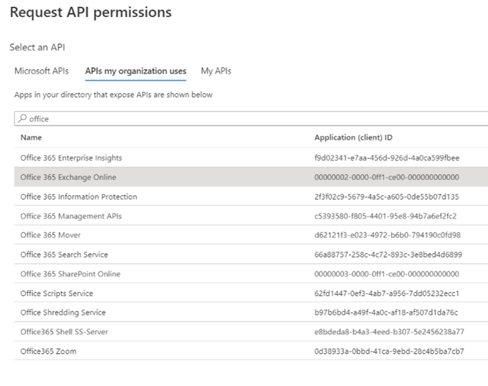Choose Office 365 SharePoint Online
This screenshot has width=488, height=386.
tap(71, 274)
